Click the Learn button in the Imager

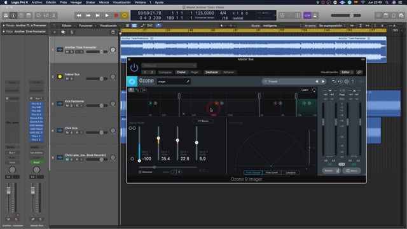(305, 90)
